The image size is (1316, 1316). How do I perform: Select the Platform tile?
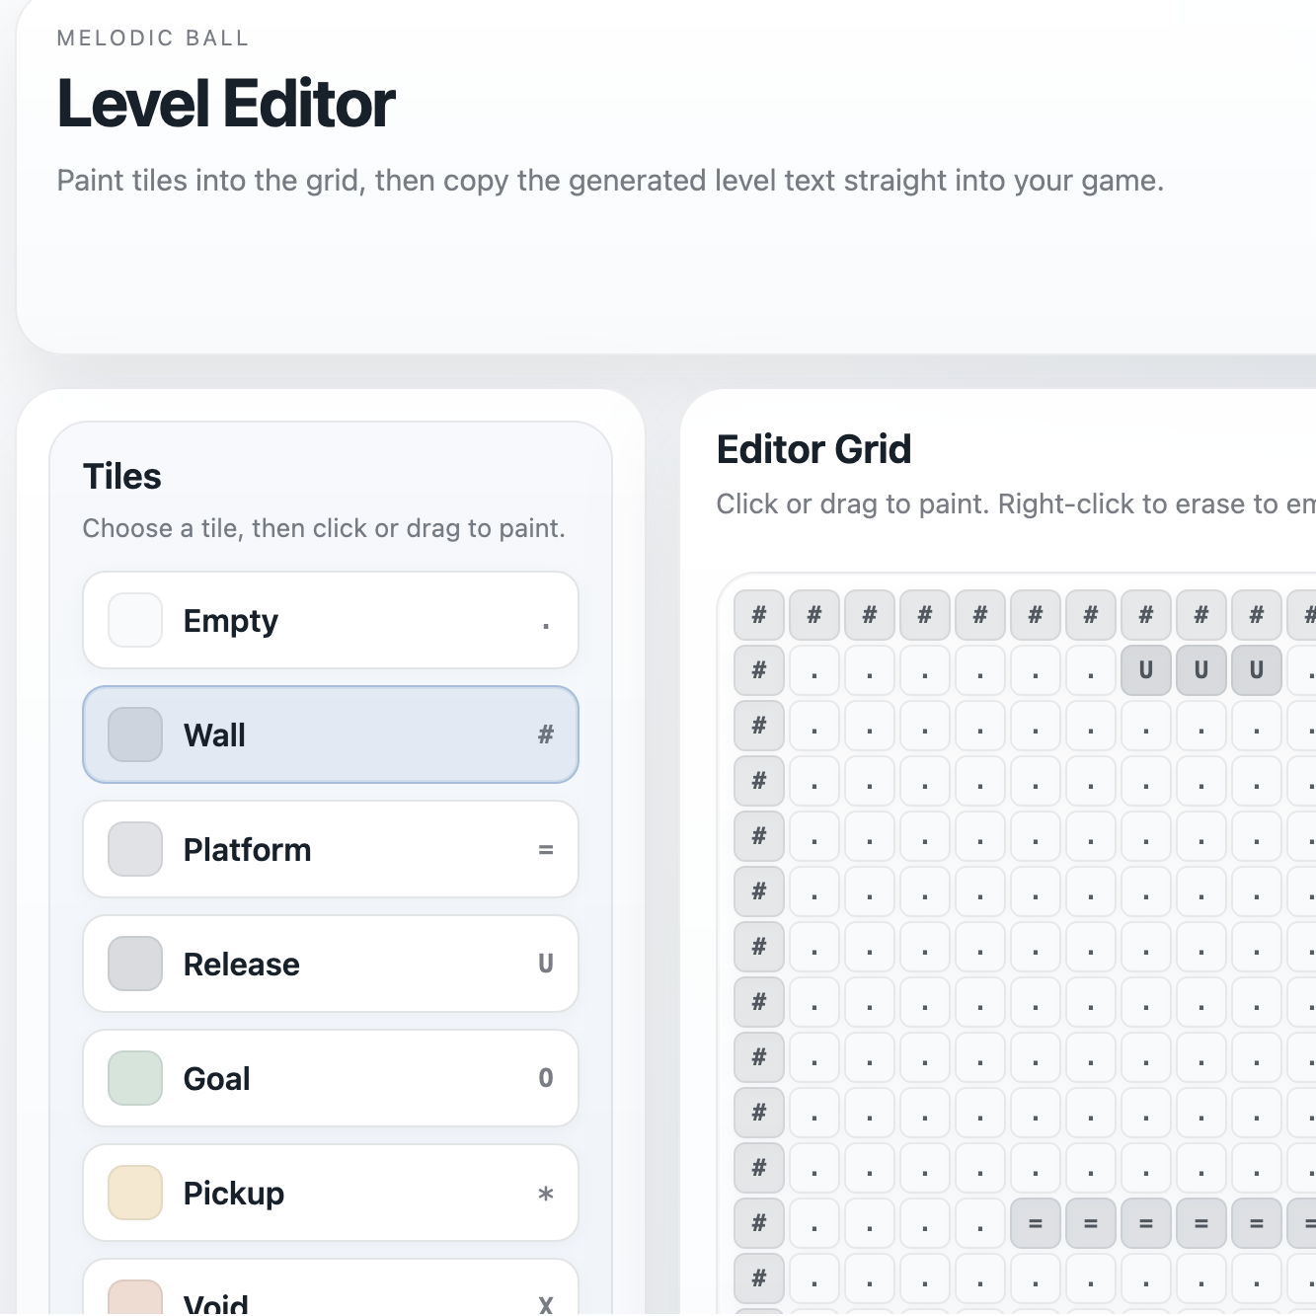click(330, 849)
